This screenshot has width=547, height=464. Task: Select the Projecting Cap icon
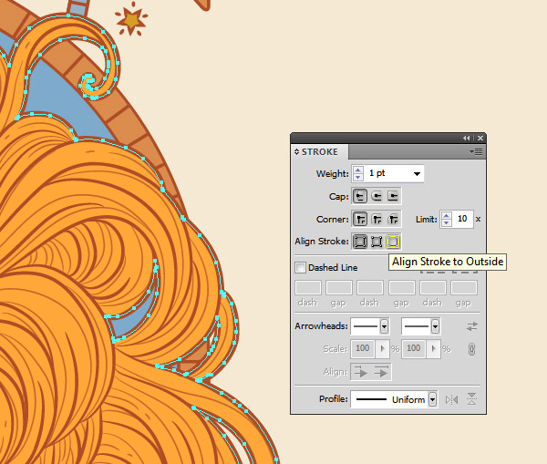click(393, 196)
